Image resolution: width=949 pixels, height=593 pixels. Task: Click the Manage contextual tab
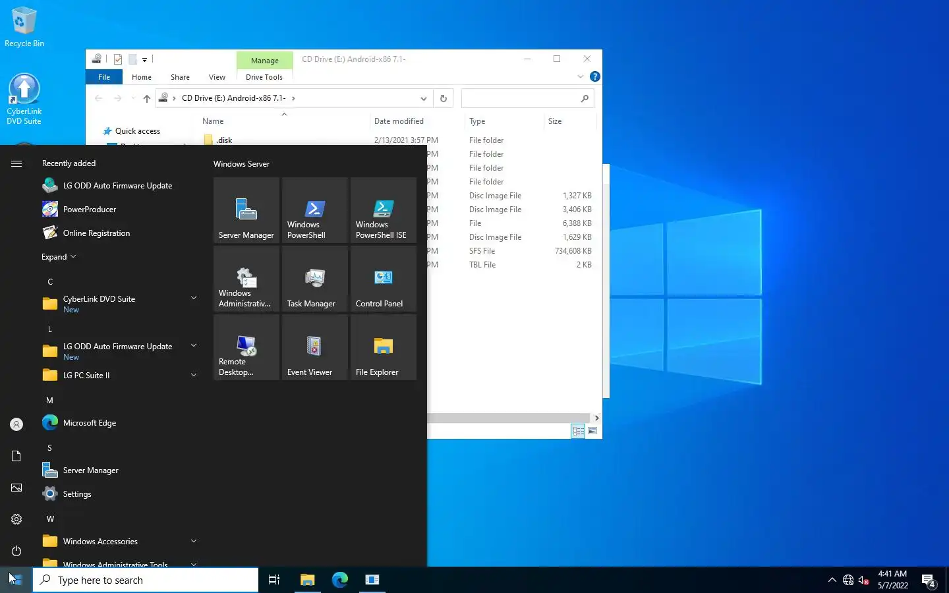tap(265, 61)
